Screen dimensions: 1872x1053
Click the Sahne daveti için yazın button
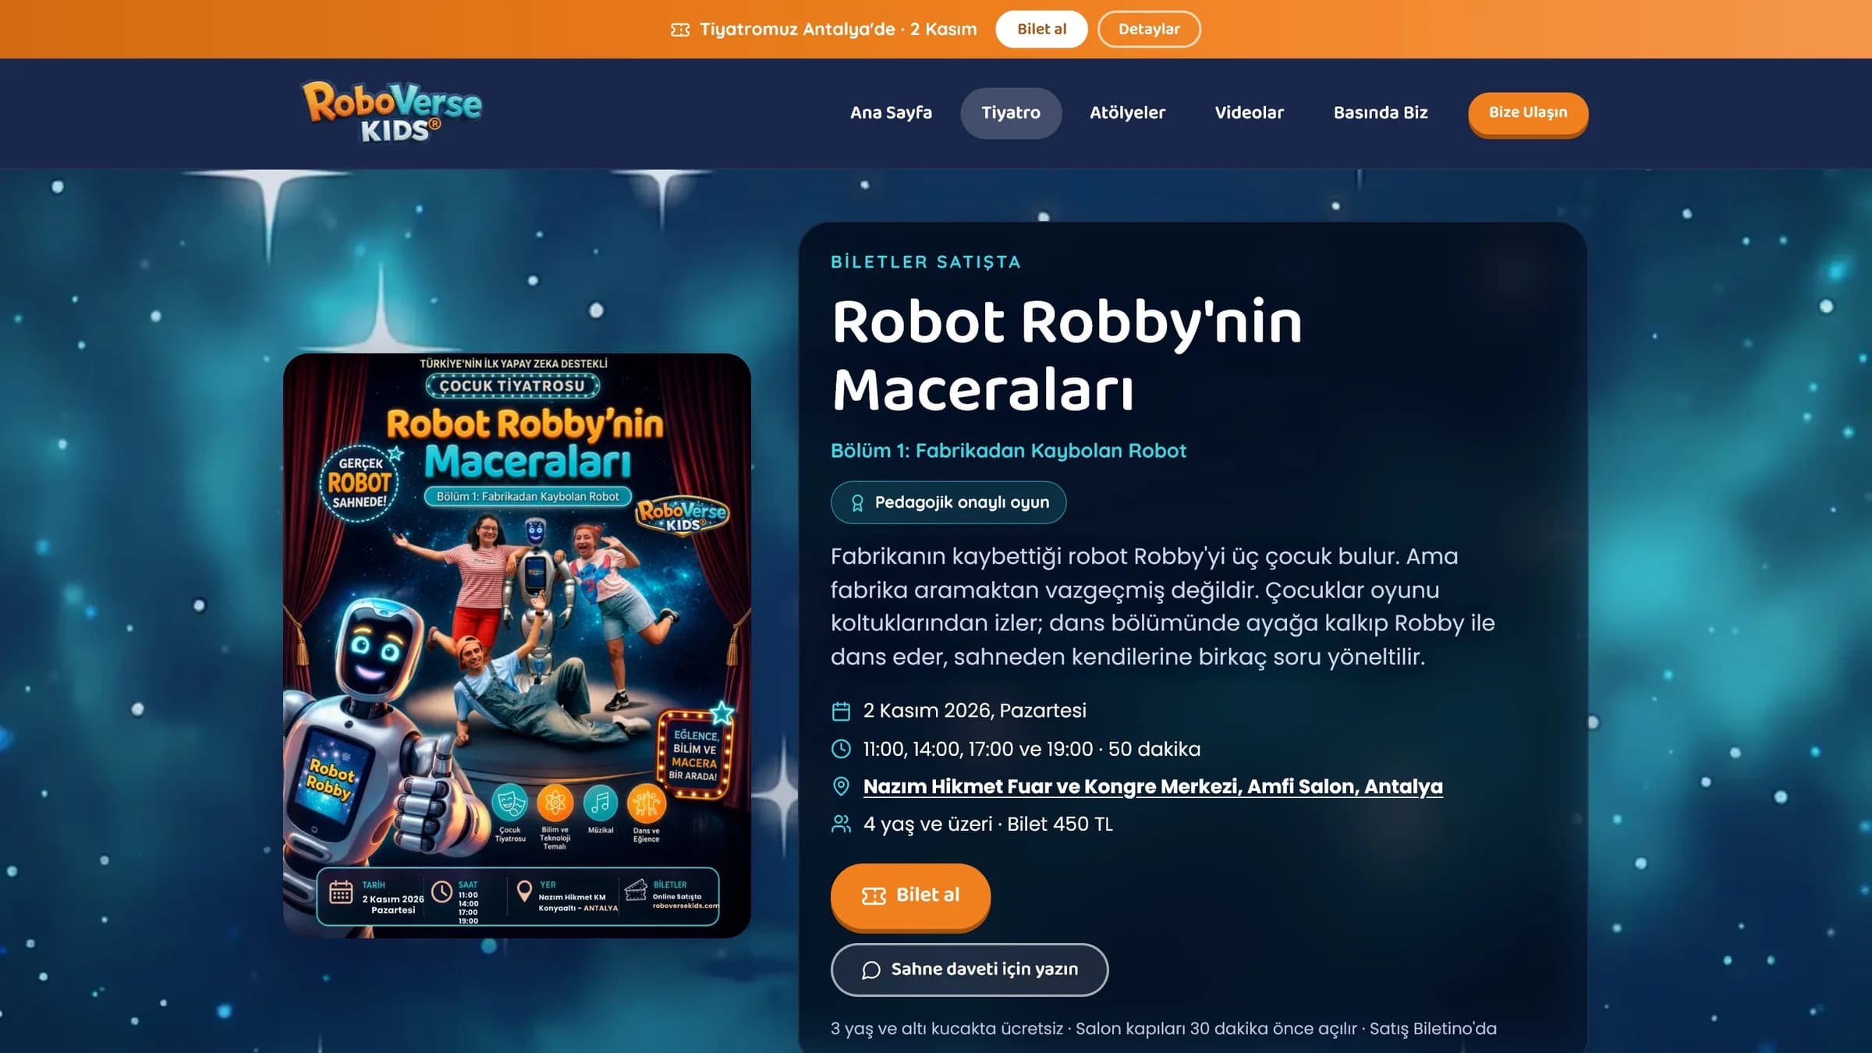[970, 970]
